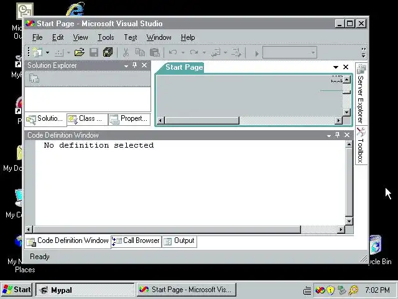Switch to the Call Browser tab
The height and width of the screenshot is (299, 398).
136,241
